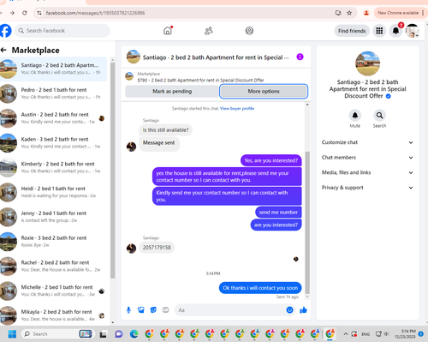Open View buyer profile link
The image size is (428, 342).
click(x=237, y=108)
